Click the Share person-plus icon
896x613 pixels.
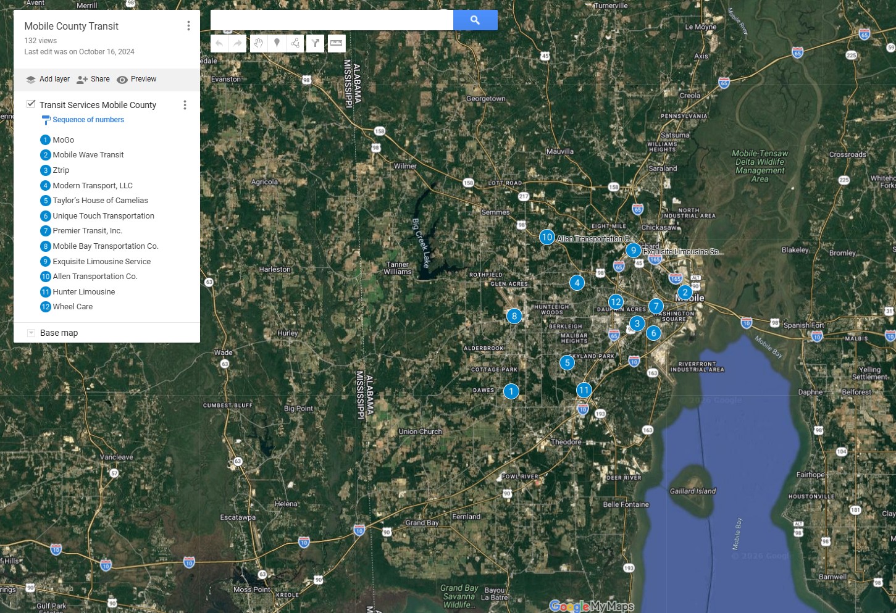(82, 80)
